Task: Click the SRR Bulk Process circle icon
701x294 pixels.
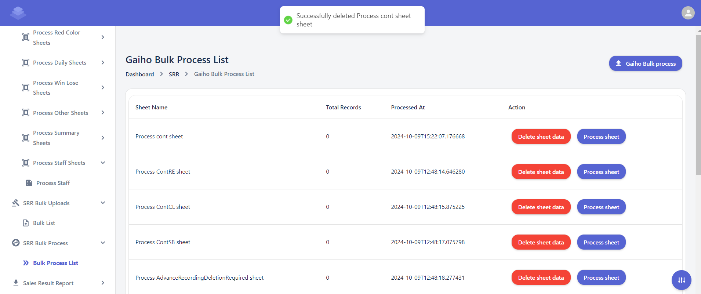Action: [16, 243]
